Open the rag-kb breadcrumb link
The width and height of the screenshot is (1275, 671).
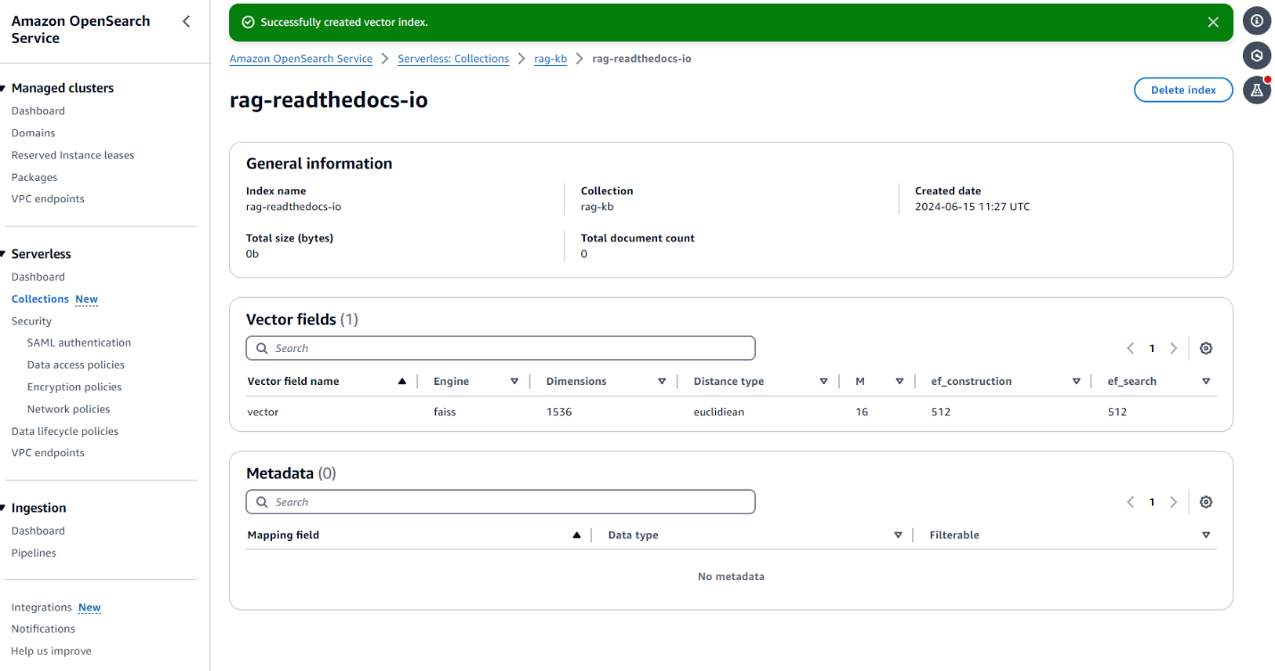550,59
